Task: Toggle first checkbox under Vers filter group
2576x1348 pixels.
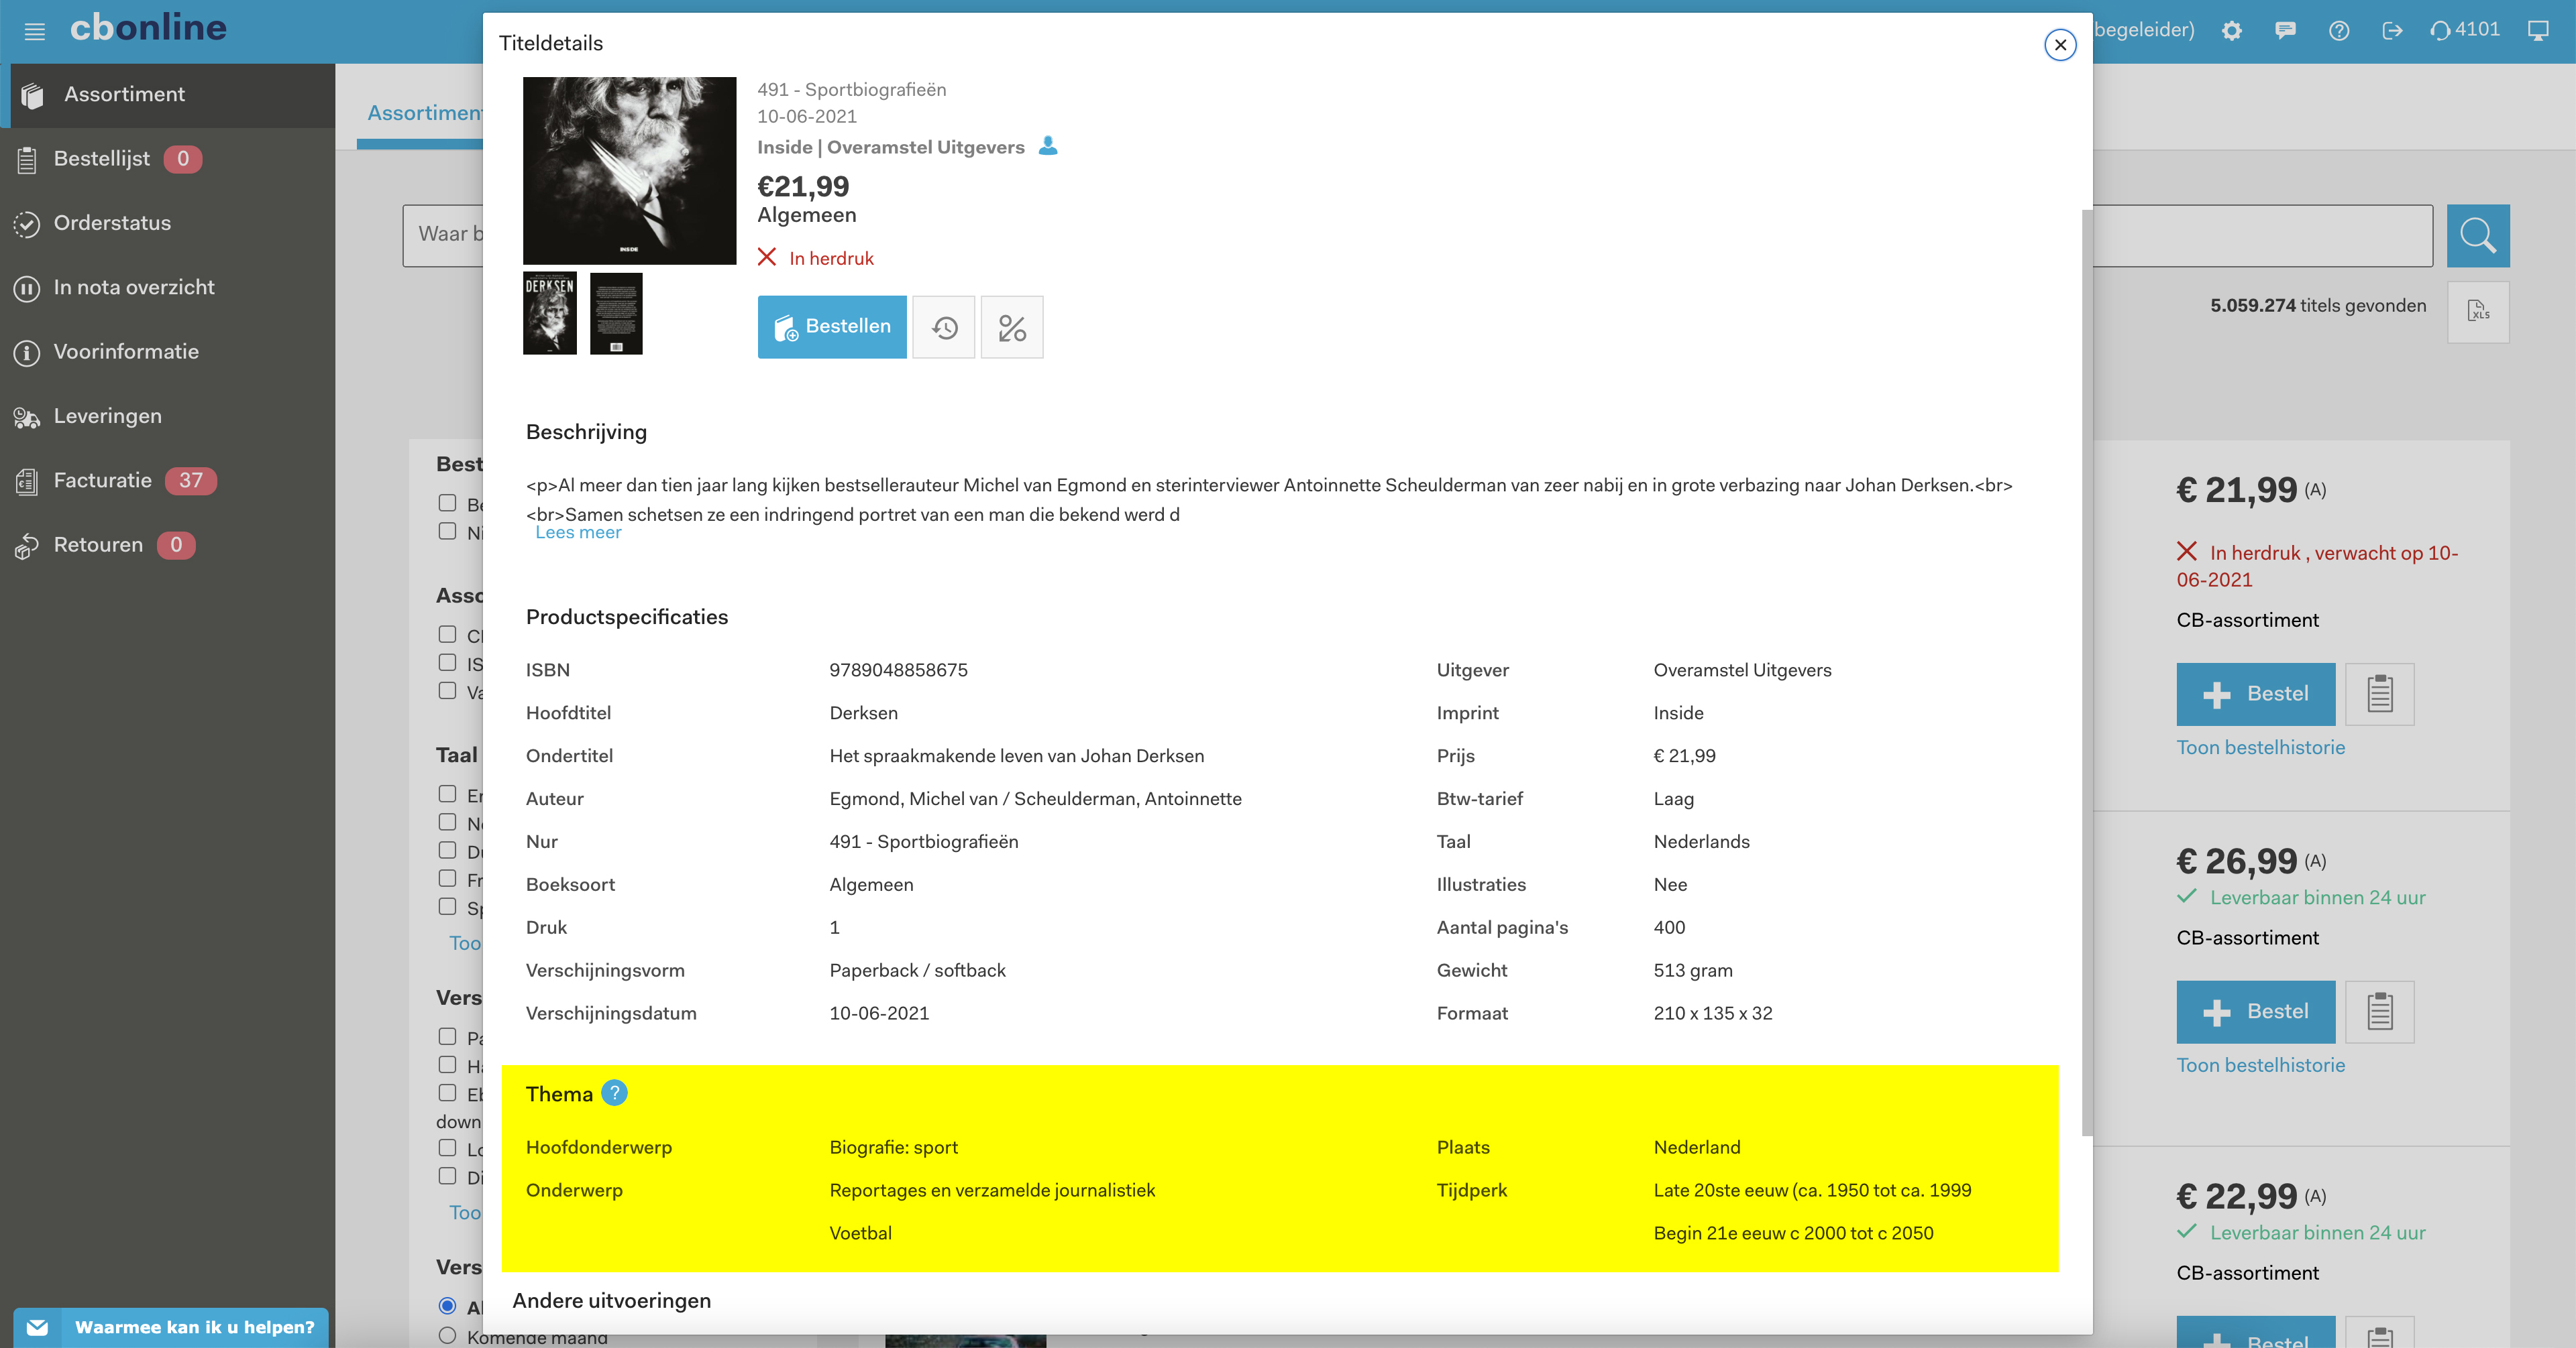Action: [x=447, y=1036]
